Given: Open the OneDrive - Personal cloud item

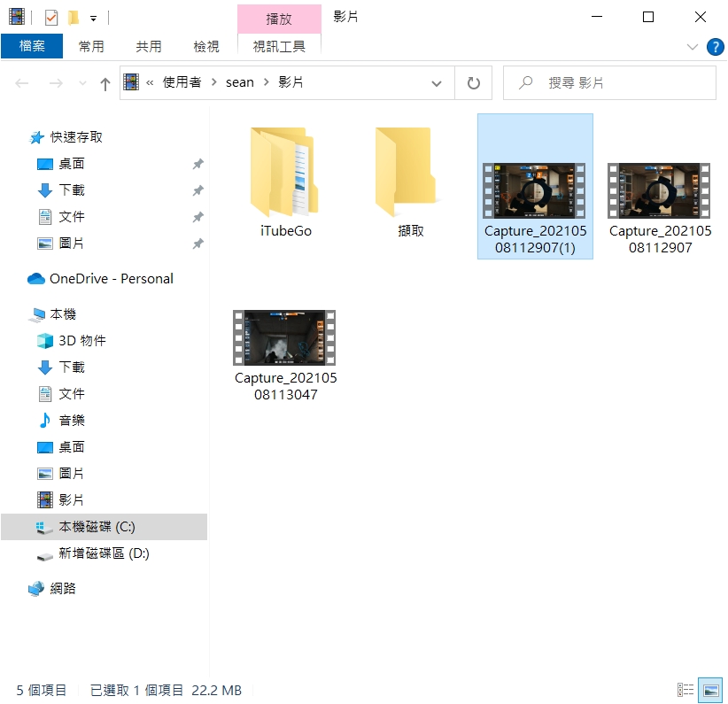Looking at the screenshot, I should pos(111,279).
